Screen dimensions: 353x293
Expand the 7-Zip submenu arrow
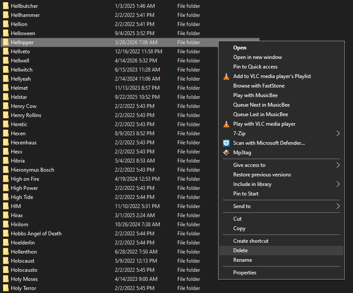pyautogui.click(x=338, y=133)
